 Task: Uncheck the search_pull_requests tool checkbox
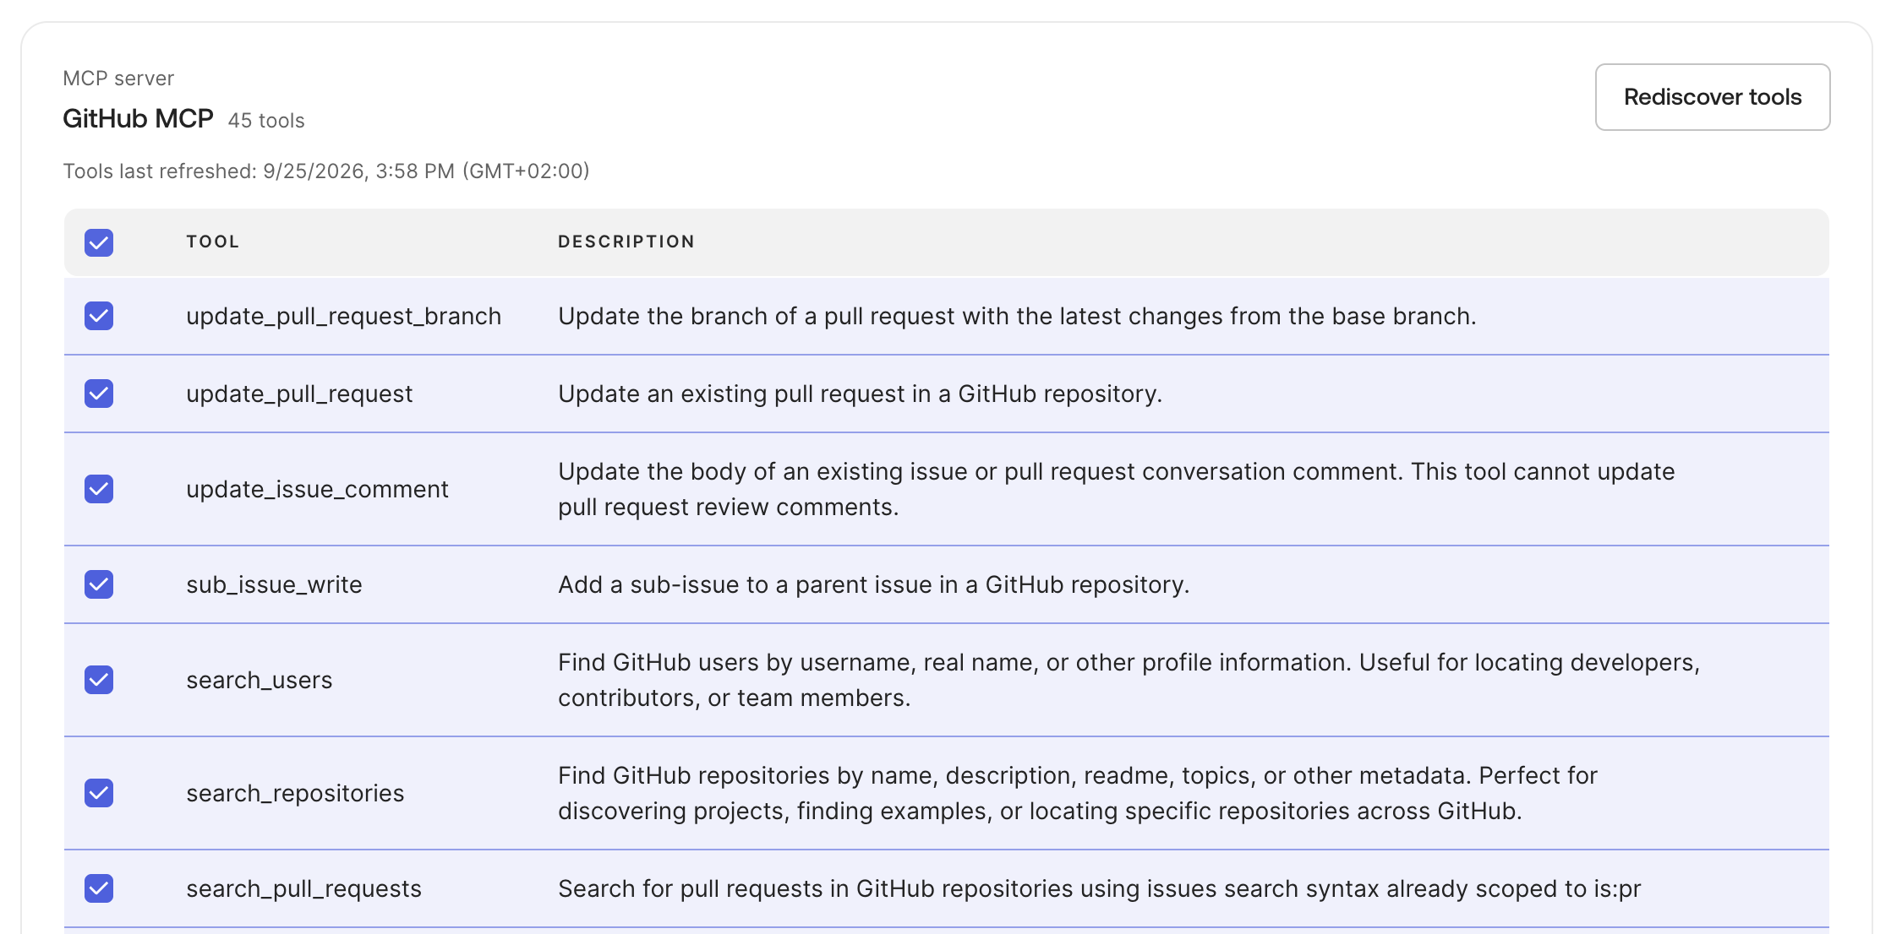click(x=99, y=888)
